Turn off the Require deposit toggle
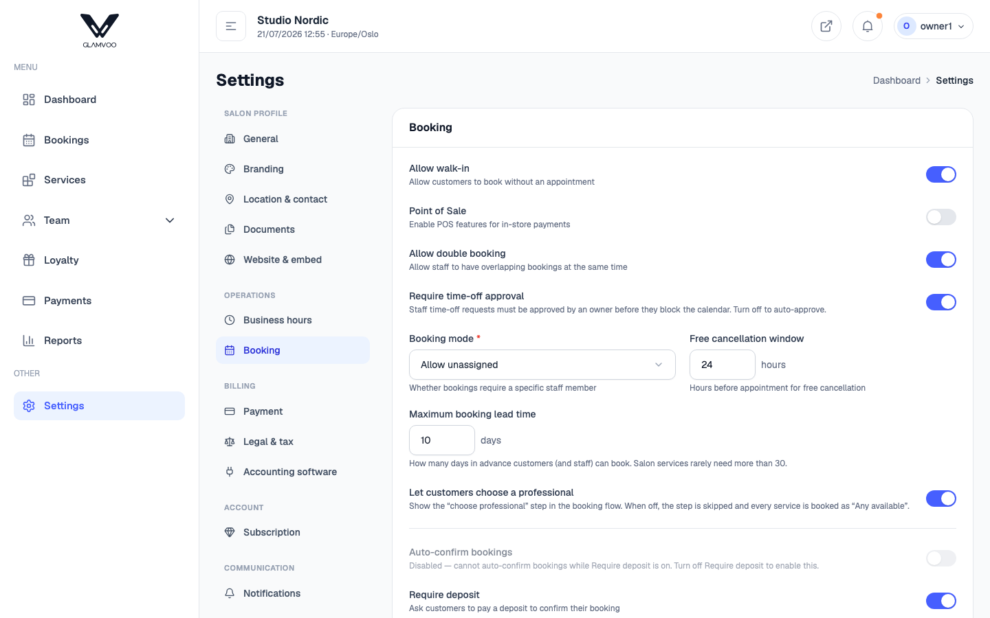Image resolution: width=990 pixels, height=618 pixels. pos(940,601)
